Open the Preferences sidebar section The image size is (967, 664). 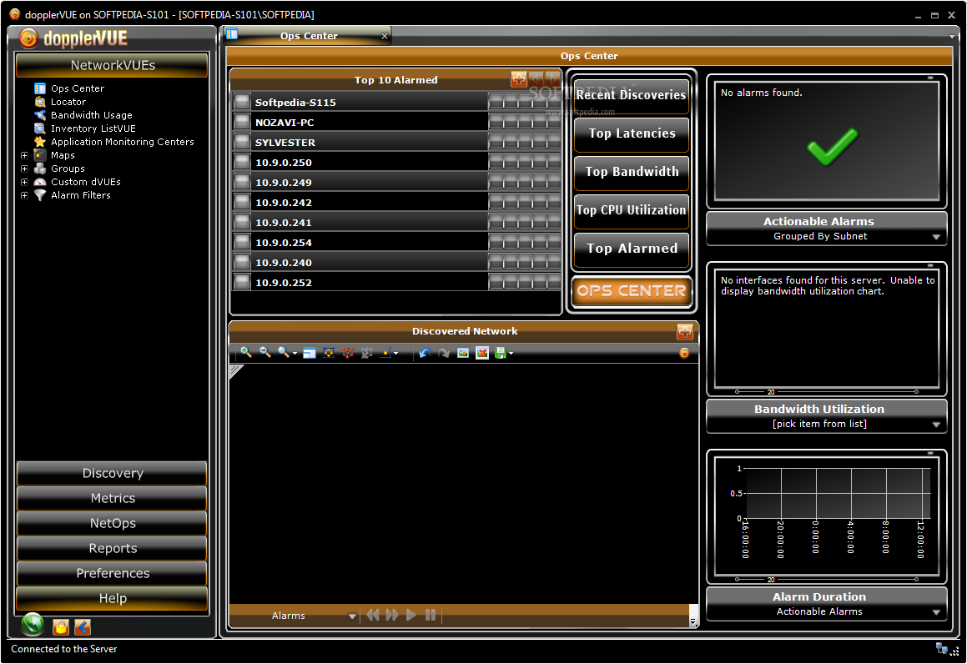[113, 573]
